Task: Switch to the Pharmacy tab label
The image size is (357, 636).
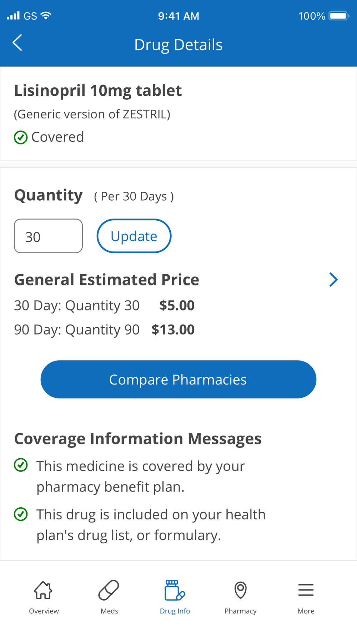Action: click(240, 611)
